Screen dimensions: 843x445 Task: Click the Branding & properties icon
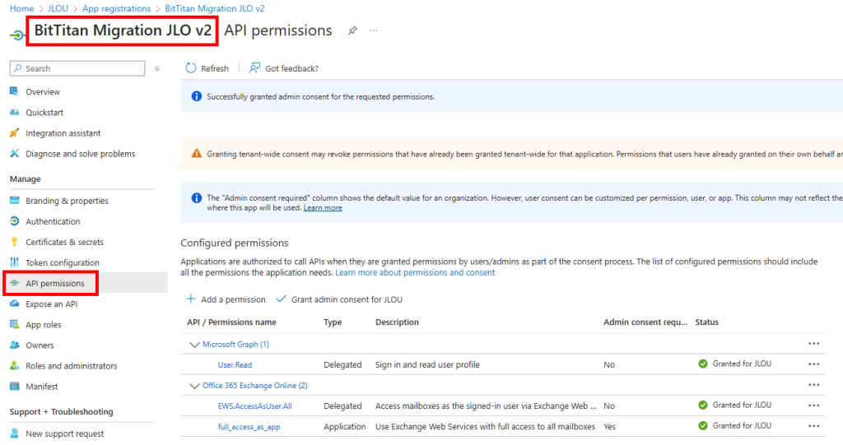(15, 201)
